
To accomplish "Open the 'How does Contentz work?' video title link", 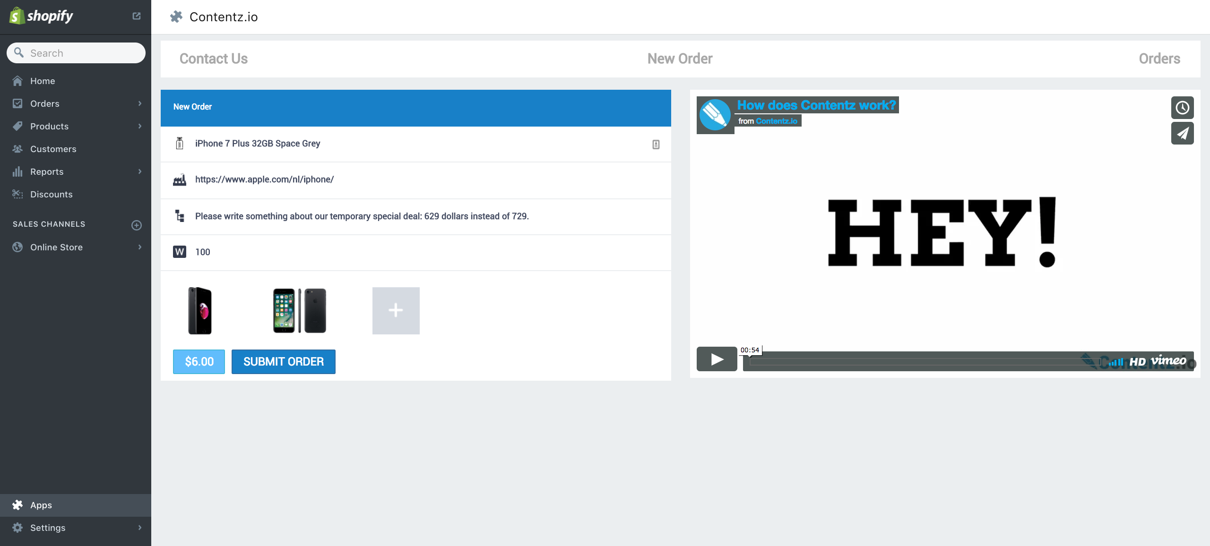I will (x=817, y=105).
